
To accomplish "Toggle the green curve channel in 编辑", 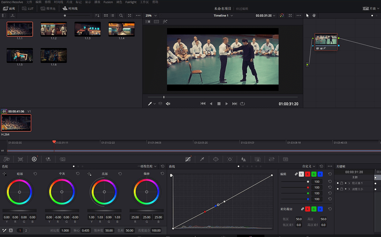I will pyautogui.click(x=314, y=174).
